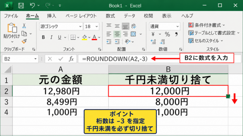Screen dimensions: 243x136
Task: Open the borders dropdown arrow
Action: 78,37
